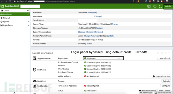Click the FortiGuard shield icon
173x94 pixels.
coord(35,70)
